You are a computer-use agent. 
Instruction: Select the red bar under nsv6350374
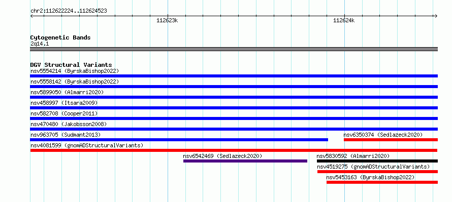(391, 140)
